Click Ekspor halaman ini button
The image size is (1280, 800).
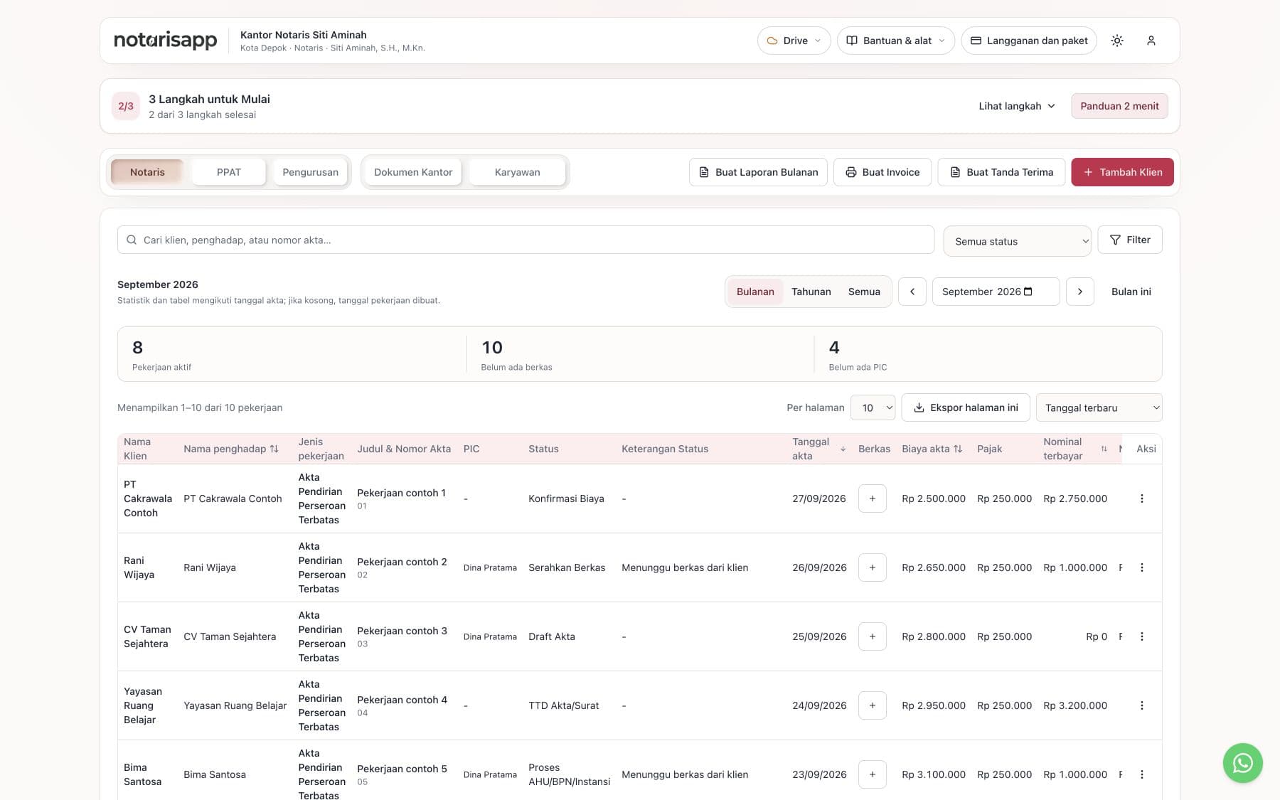(966, 407)
